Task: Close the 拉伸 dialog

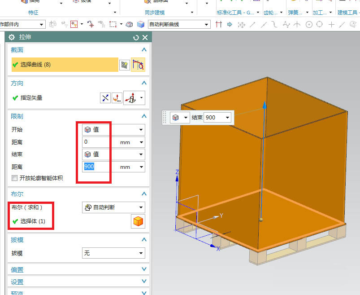Action: coord(145,38)
